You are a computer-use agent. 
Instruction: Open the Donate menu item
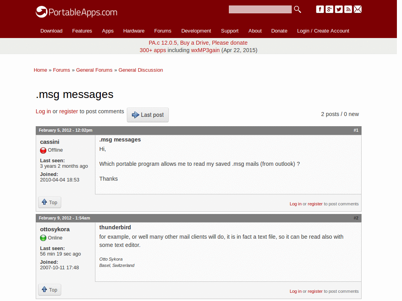click(279, 31)
